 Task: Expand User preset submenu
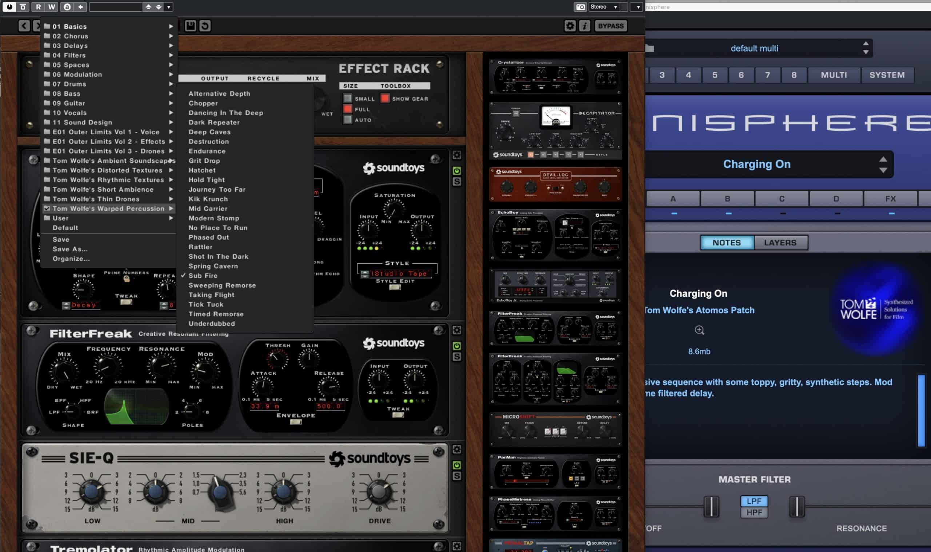(108, 218)
